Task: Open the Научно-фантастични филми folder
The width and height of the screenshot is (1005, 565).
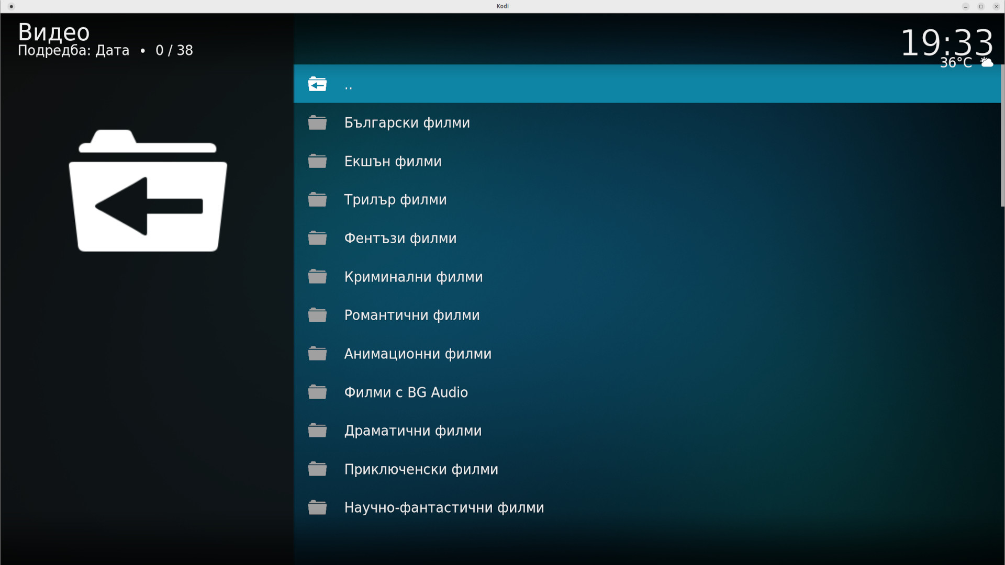Action: pos(647,507)
